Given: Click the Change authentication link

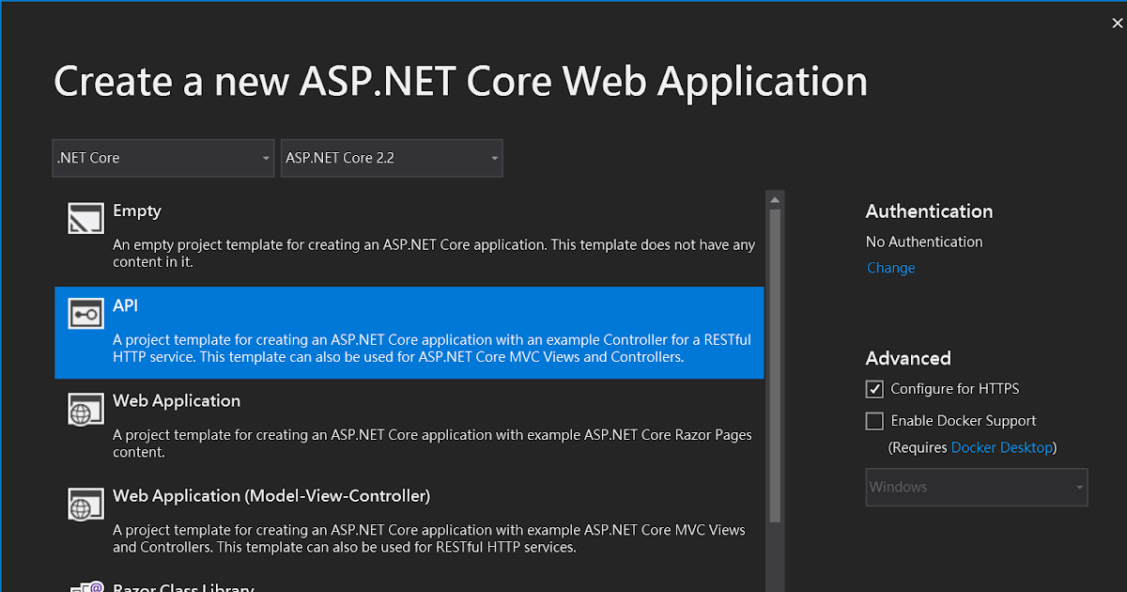Looking at the screenshot, I should tap(890, 268).
